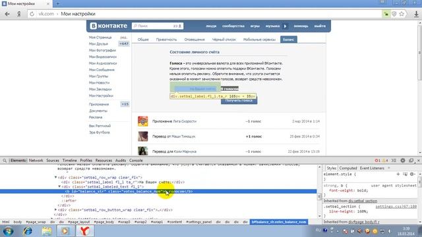This screenshot has width=422, height=237.
Task: Expand the setbal_row_button_wrap div node
Action: 55,210
